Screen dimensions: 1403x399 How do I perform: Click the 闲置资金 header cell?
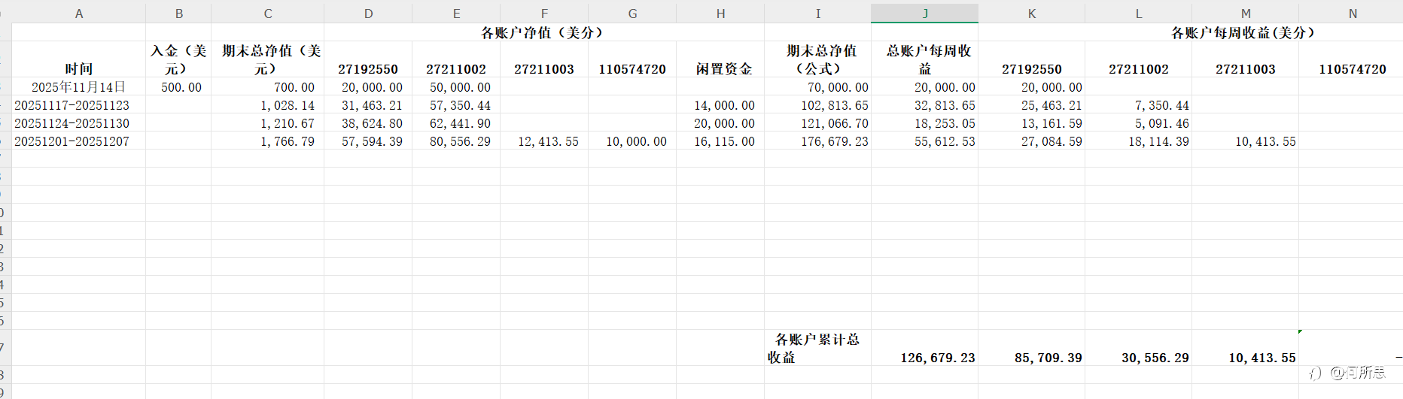[x=720, y=59]
